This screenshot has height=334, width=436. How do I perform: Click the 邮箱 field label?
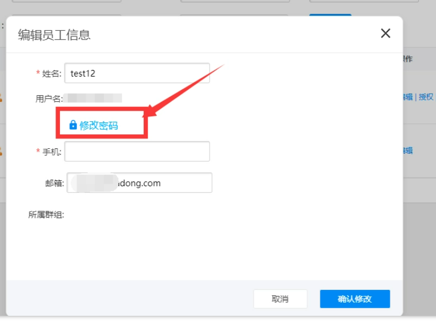point(54,183)
